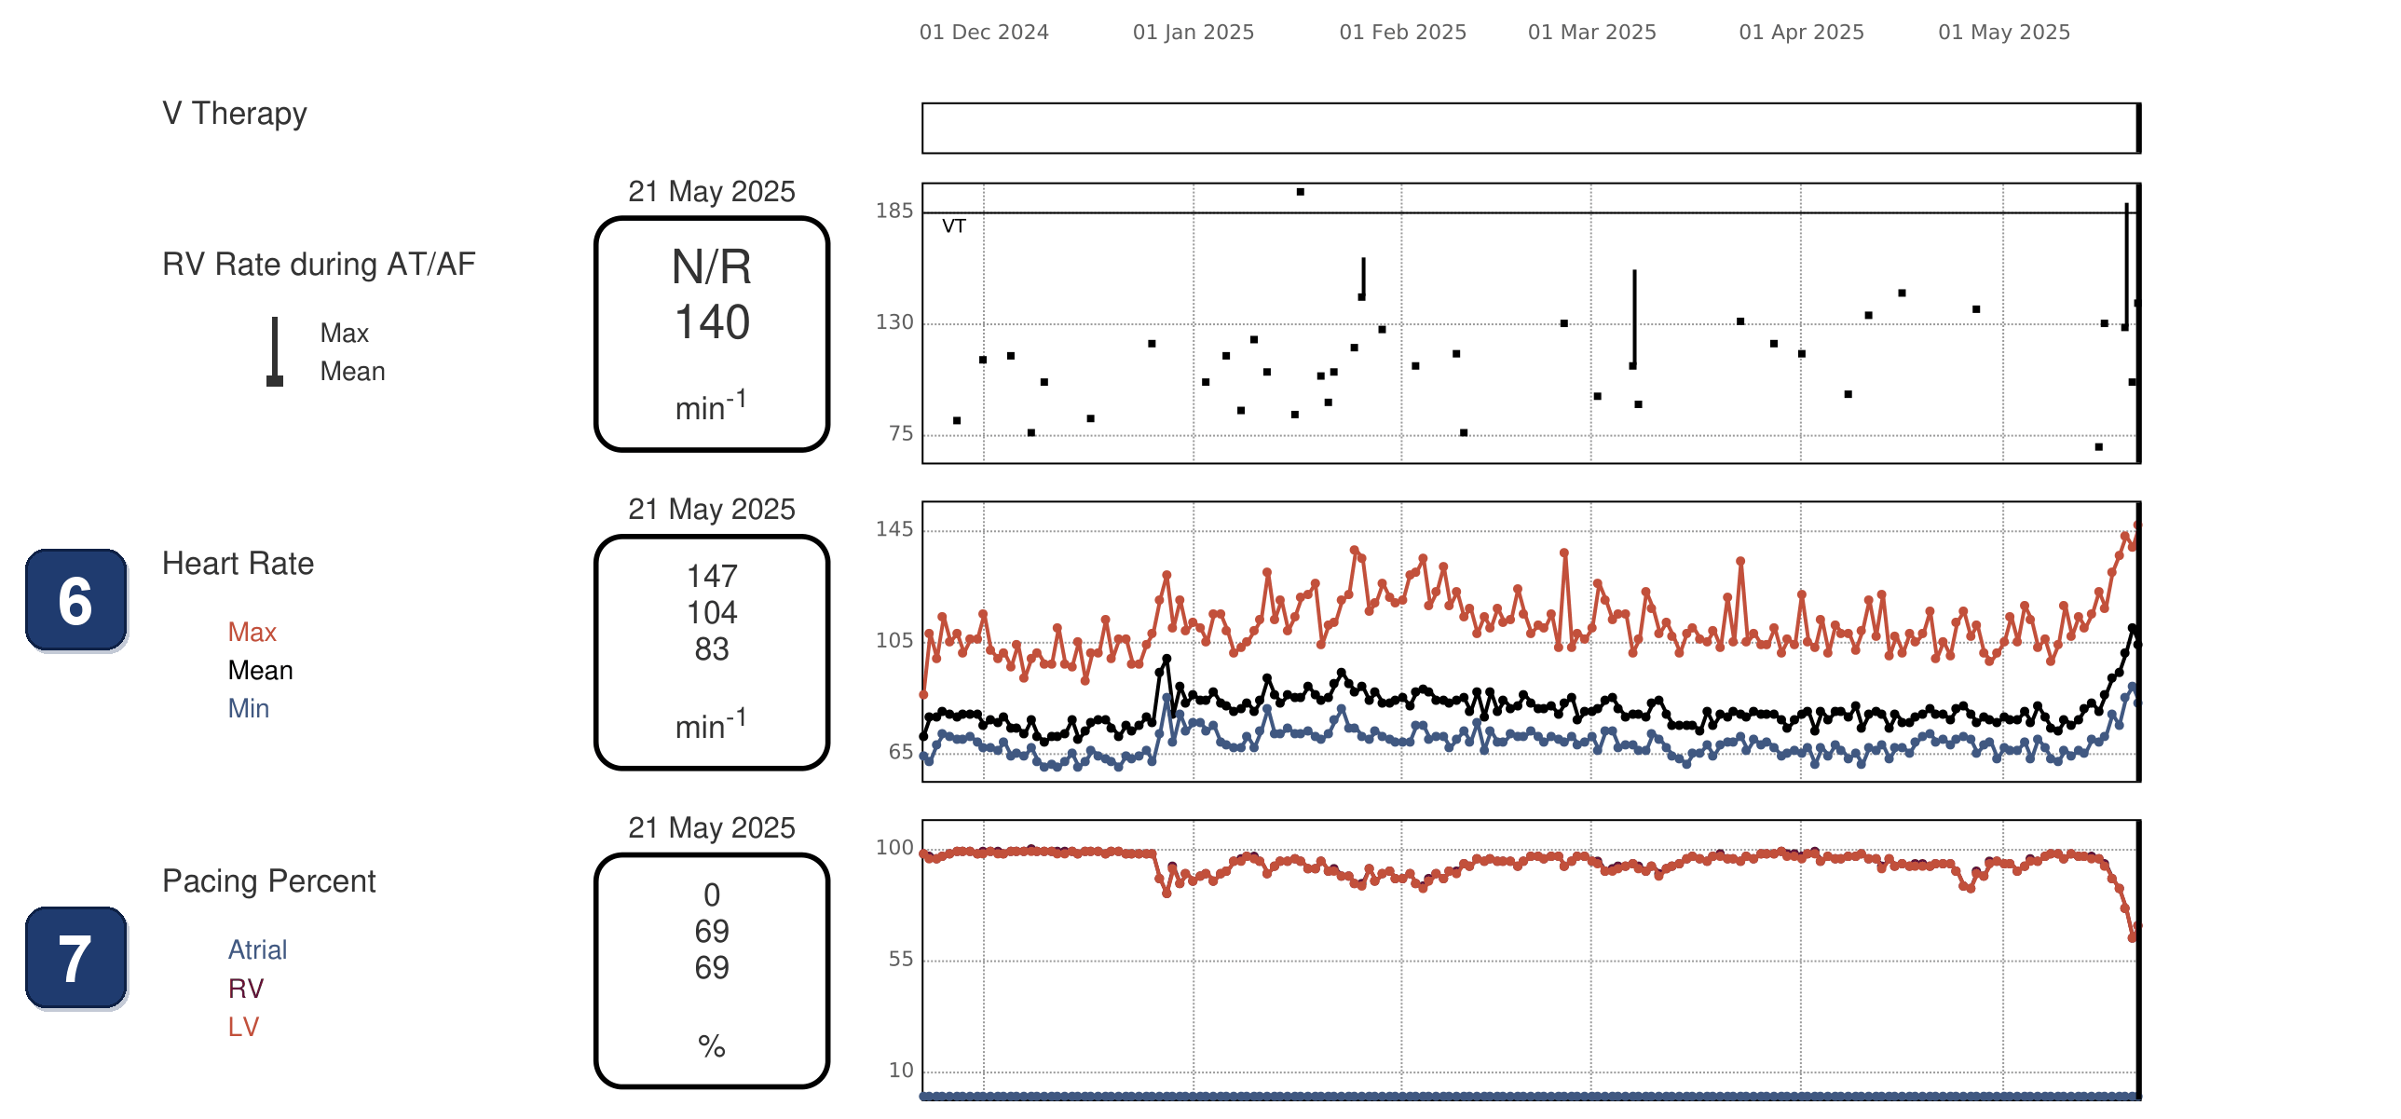Click the blue number 6 badge

point(75,600)
